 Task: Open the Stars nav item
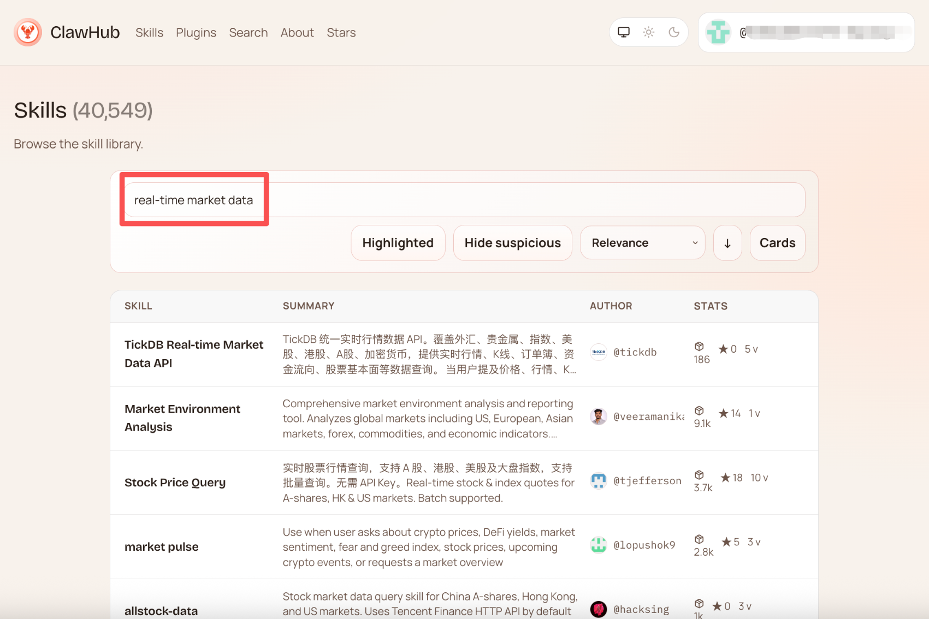tap(341, 33)
